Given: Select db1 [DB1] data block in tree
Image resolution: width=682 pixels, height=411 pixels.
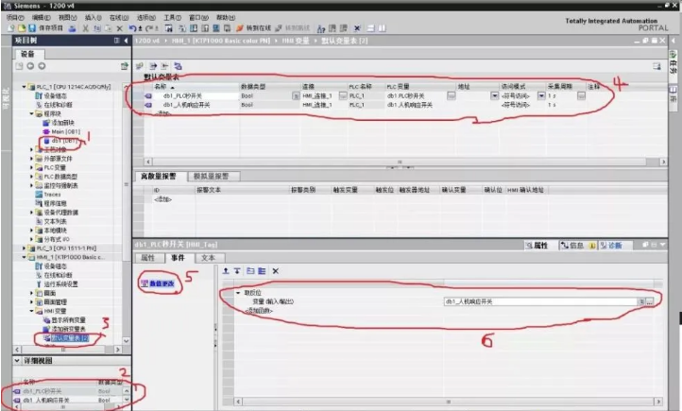Looking at the screenshot, I should tap(57, 140).
